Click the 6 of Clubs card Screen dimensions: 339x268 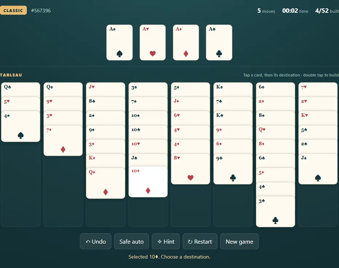(x=275, y=161)
